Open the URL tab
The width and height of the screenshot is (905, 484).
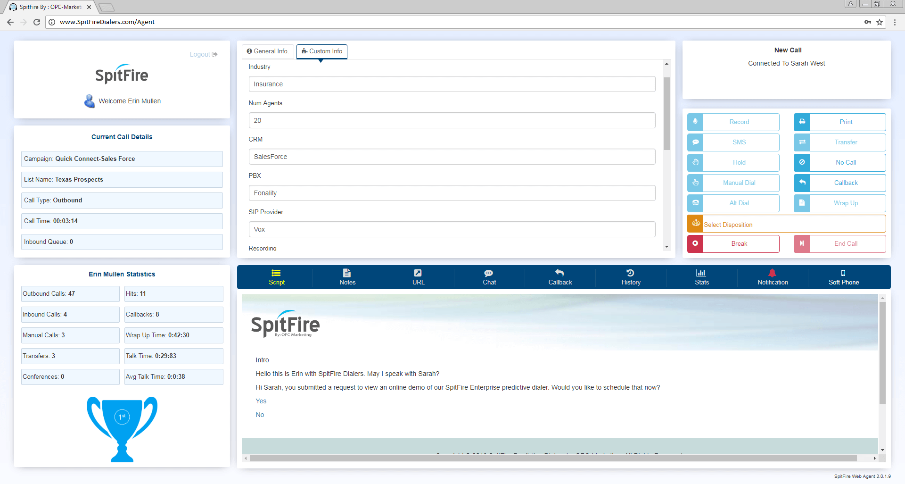[x=419, y=277]
